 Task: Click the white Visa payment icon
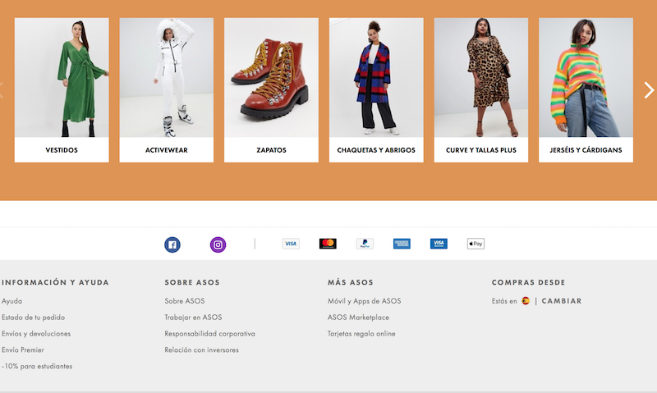291,244
